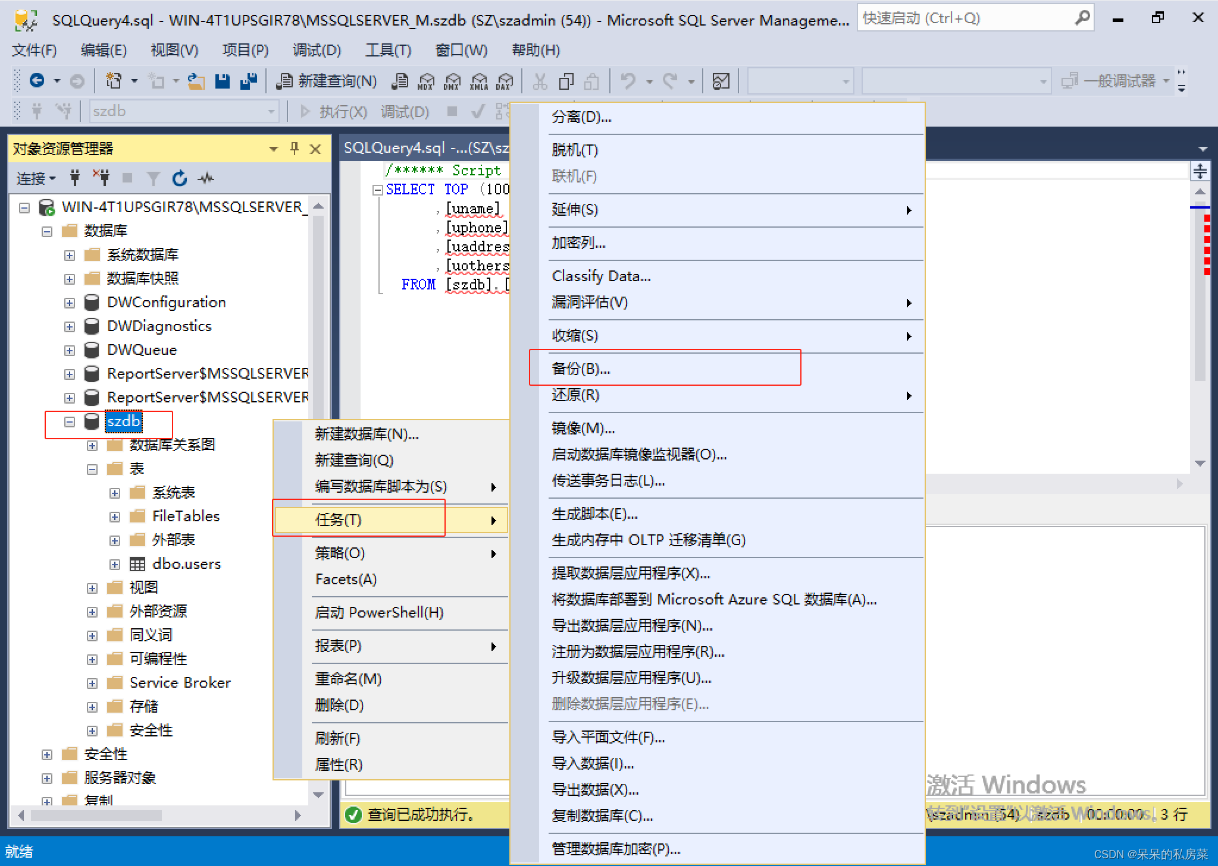Click the XMLA query toolbar icon
The height and width of the screenshot is (866, 1218).
click(x=478, y=81)
